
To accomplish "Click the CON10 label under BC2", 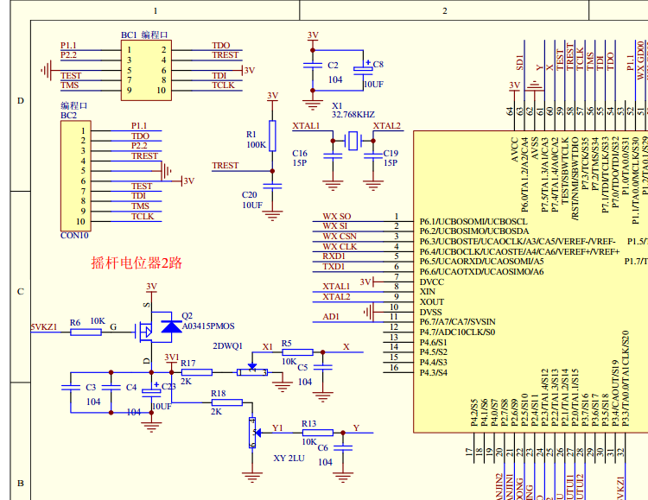I will (x=74, y=236).
